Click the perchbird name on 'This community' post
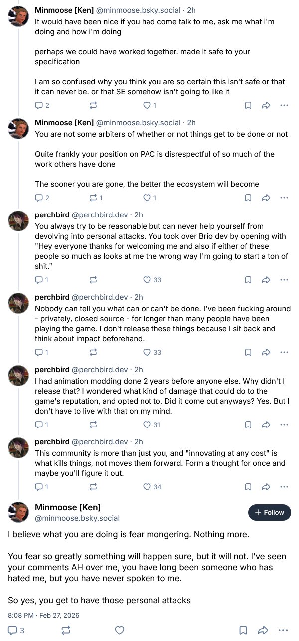 pos(52,442)
